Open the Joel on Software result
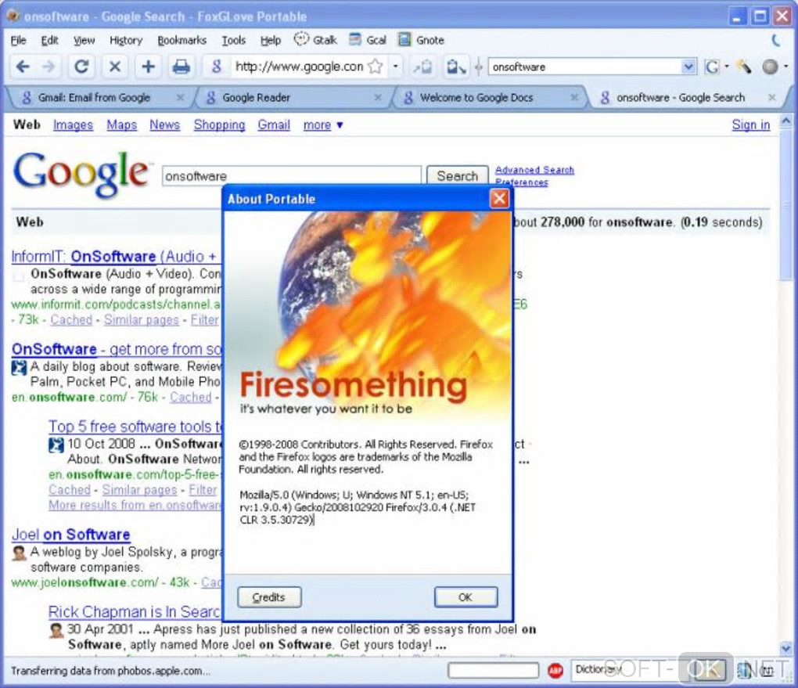The image size is (798, 688). click(70, 535)
